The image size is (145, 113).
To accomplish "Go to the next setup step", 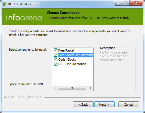I will (x=104, y=105).
